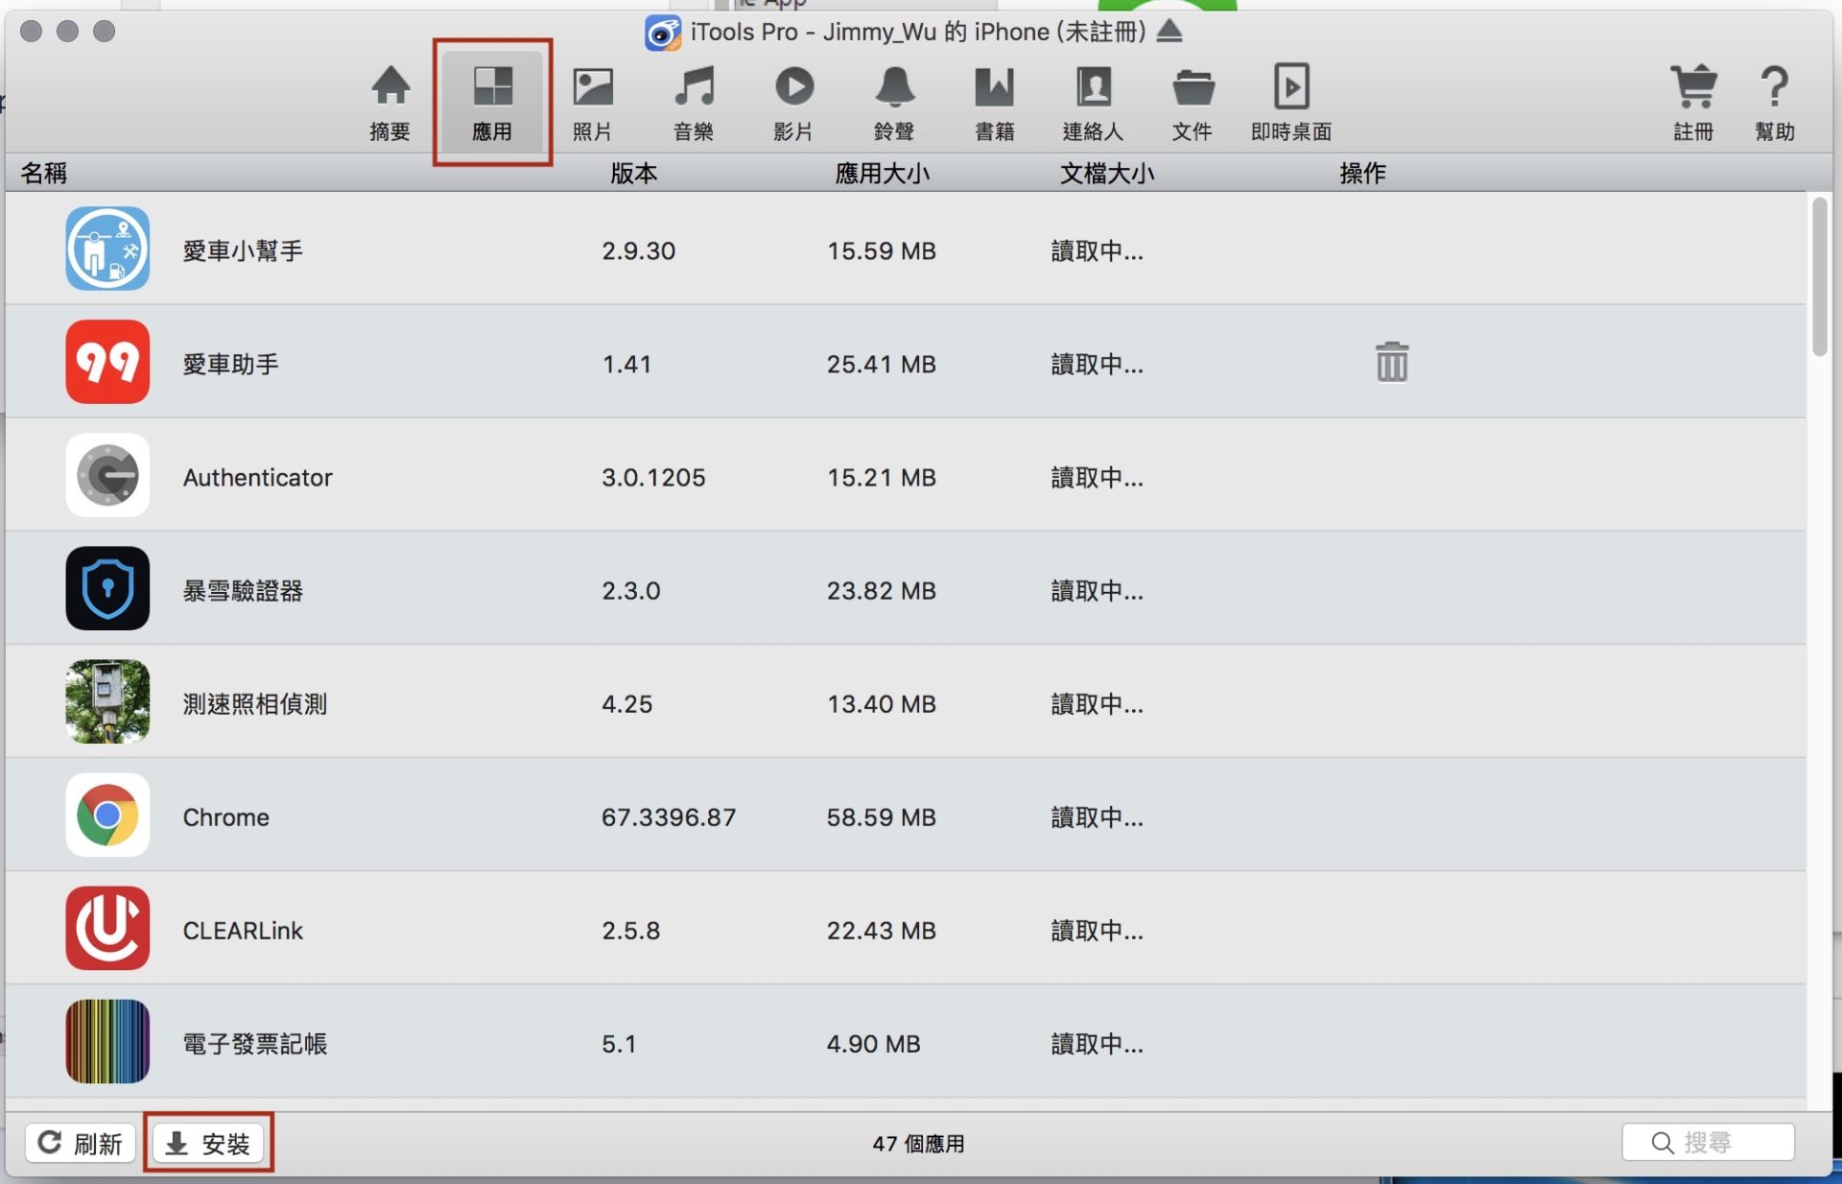Select the Chrome name text
The width and height of the screenshot is (1842, 1184).
(226, 817)
